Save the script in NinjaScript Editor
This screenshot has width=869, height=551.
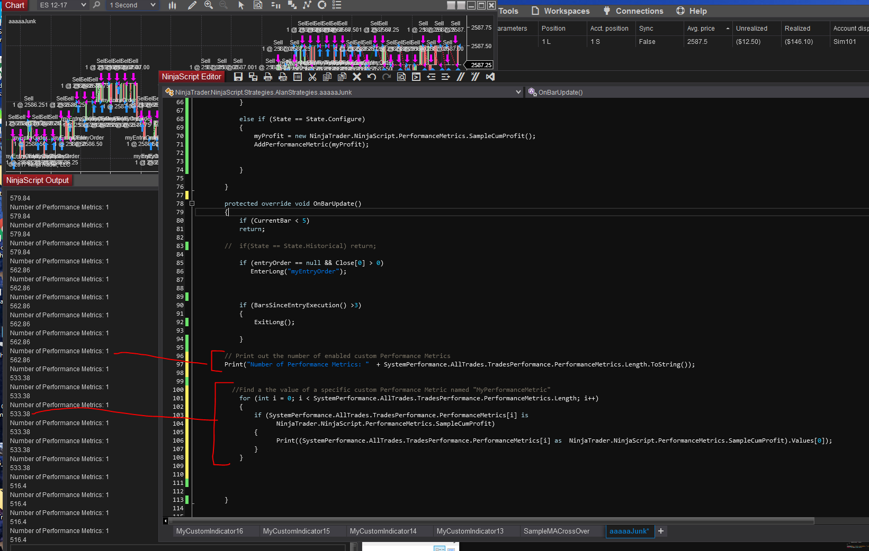pyautogui.click(x=238, y=77)
